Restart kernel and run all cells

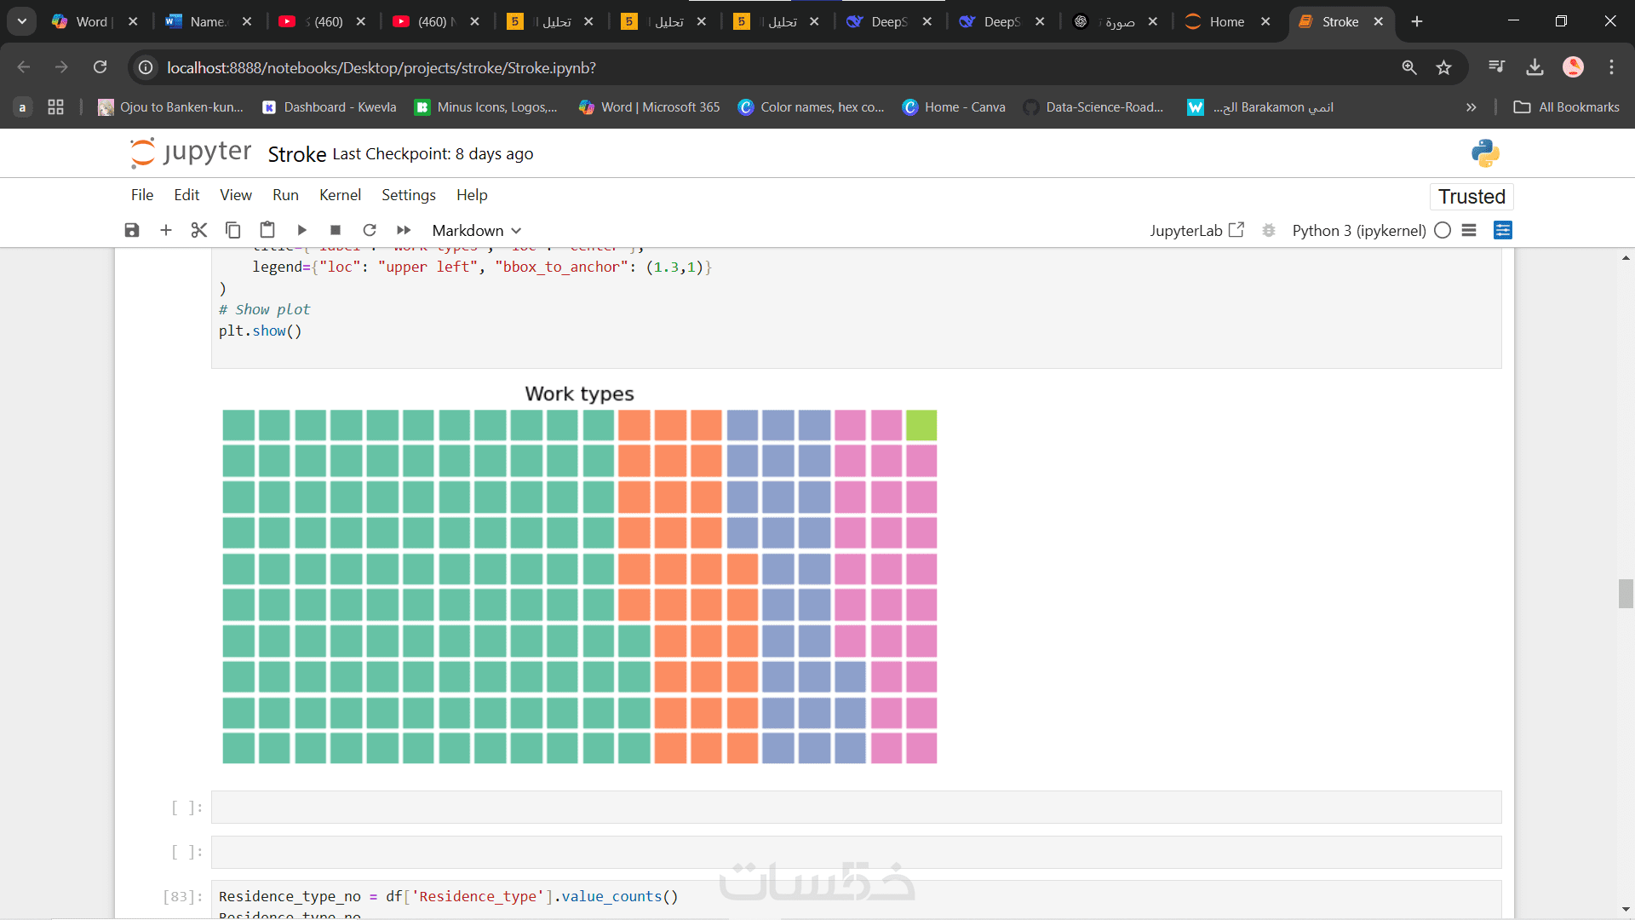click(x=404, y=230)
